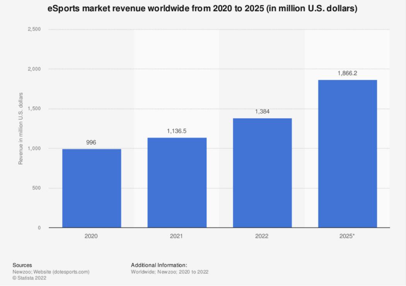Image resolution: width=406 pixels, height=286 pixels.
Task: Click the 2,500 y-axis tick label
Action: [x=34, y=30]
